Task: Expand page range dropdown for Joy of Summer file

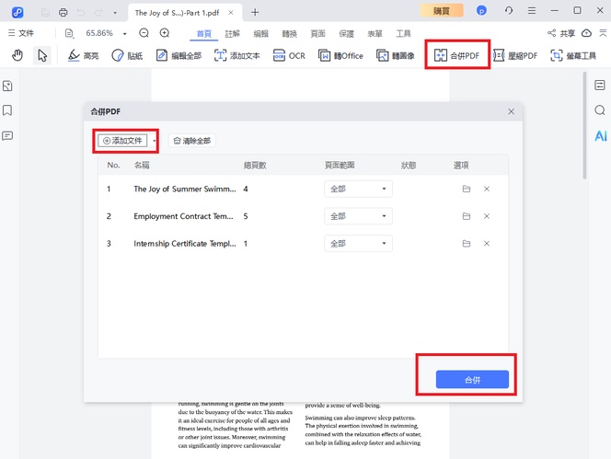Action: (x=358, y=189)
